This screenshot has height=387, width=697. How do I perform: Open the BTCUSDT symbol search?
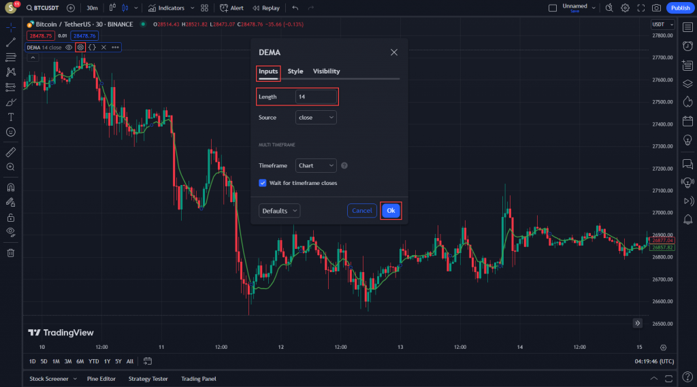coord(42,8)
